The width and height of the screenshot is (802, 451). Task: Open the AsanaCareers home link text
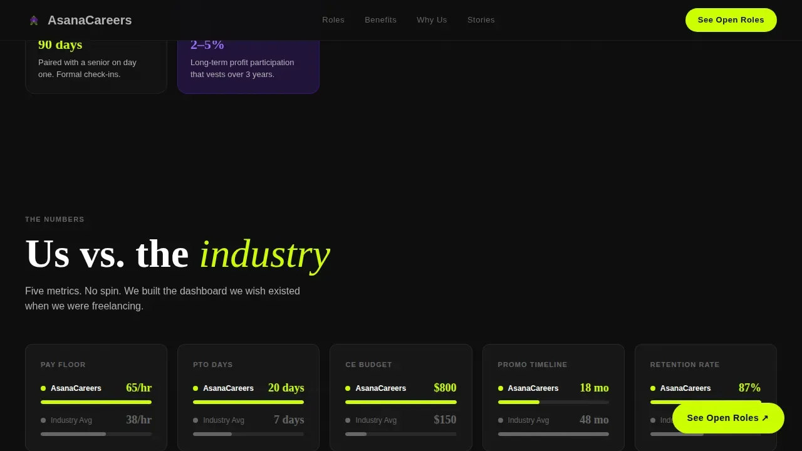[x=90, y=20]
